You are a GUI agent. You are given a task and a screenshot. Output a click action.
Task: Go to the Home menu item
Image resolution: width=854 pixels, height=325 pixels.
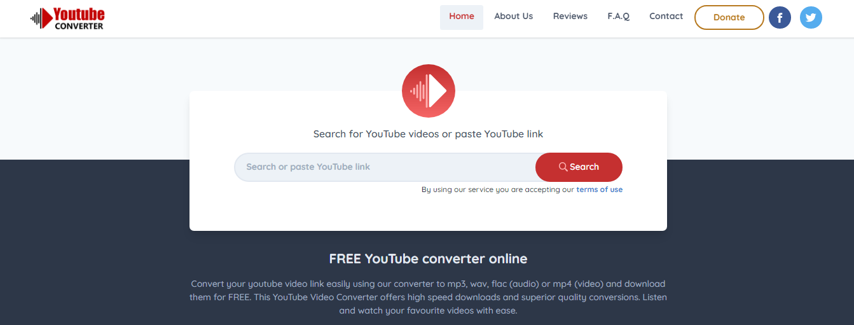(x=462, y=17)
